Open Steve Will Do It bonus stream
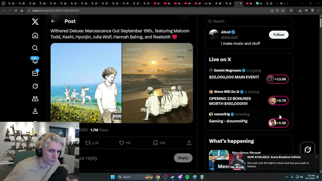This screenshot has height=181, width=322. (230, 101)
